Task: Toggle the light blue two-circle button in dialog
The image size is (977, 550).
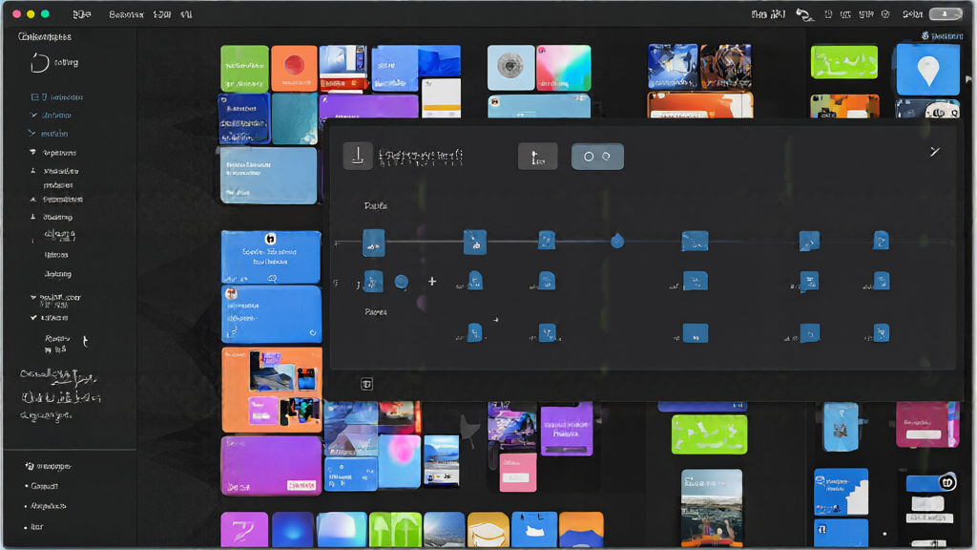Action: (597, 157)
